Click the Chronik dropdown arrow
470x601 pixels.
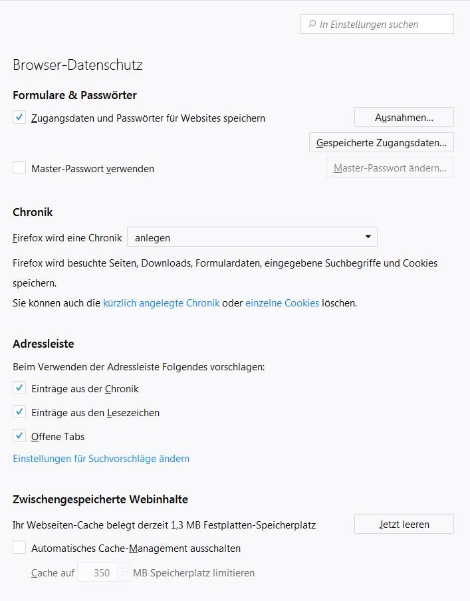tap(368, 237)
